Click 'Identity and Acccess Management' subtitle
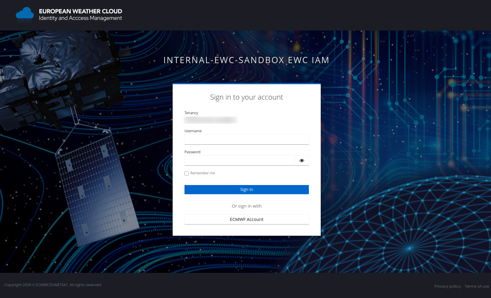The width and height of the screenshot is (491, 298). (81, 18)
